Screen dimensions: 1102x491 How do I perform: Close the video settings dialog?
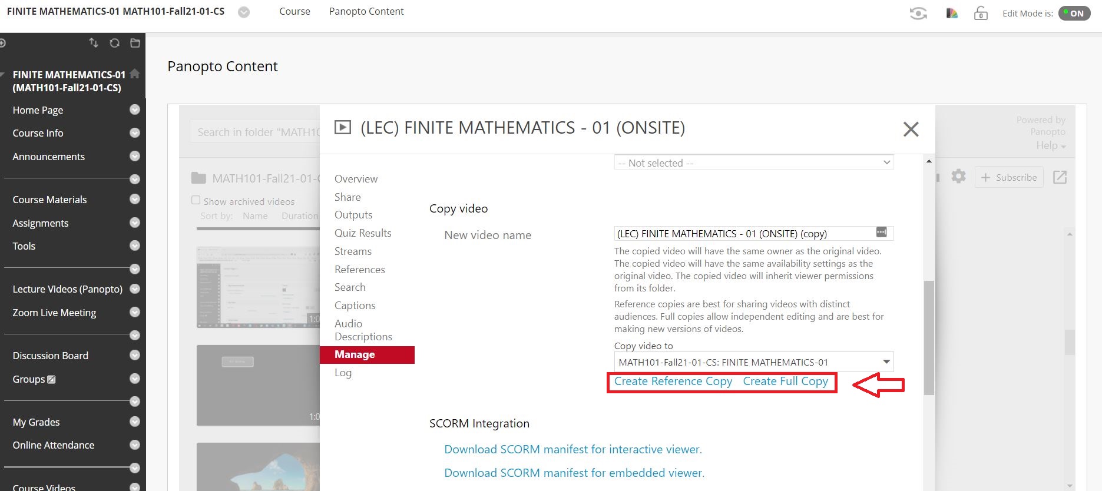[911, 129]
